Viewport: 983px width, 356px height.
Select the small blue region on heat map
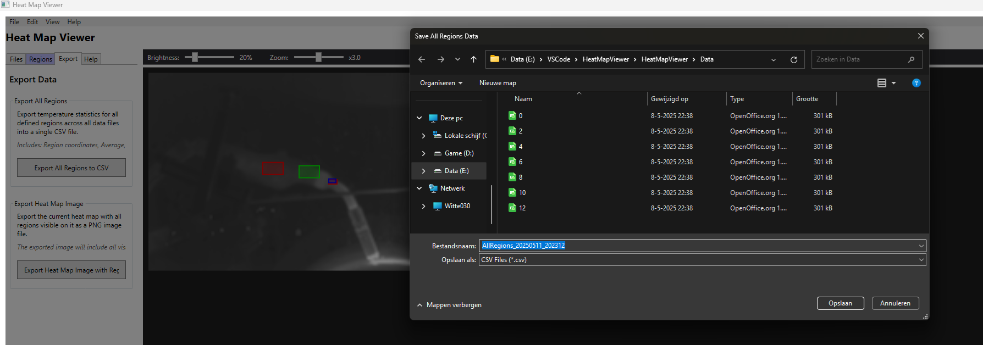(332, 181)
